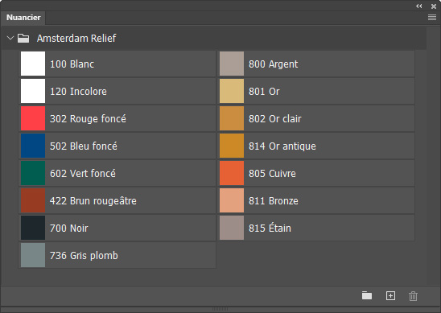441x313 pixels.
Task: Choose the 814 Or antique color
Action: click(316, 146)
